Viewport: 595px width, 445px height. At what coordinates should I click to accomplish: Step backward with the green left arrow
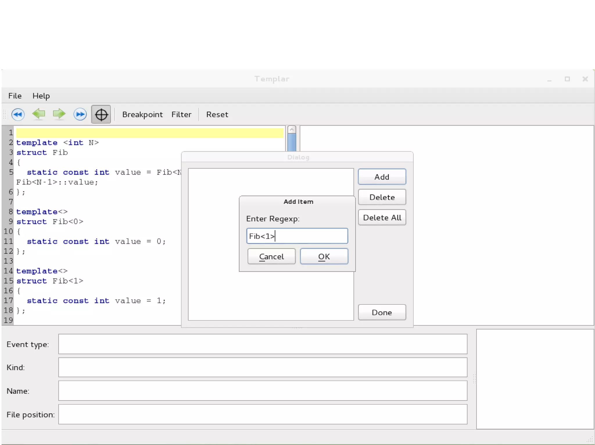(39, 114)
